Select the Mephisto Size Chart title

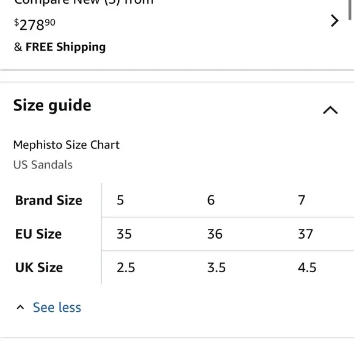click(x=67, y=145)
